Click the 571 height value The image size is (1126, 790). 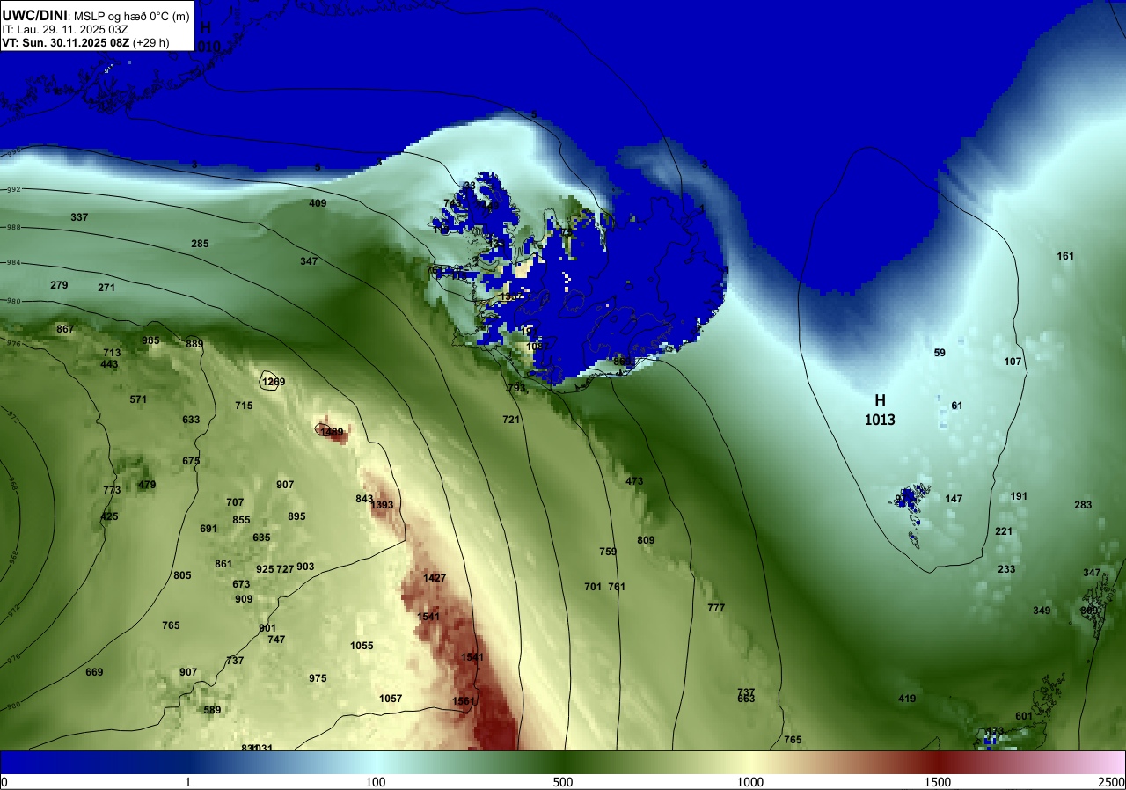click(138, 399)
